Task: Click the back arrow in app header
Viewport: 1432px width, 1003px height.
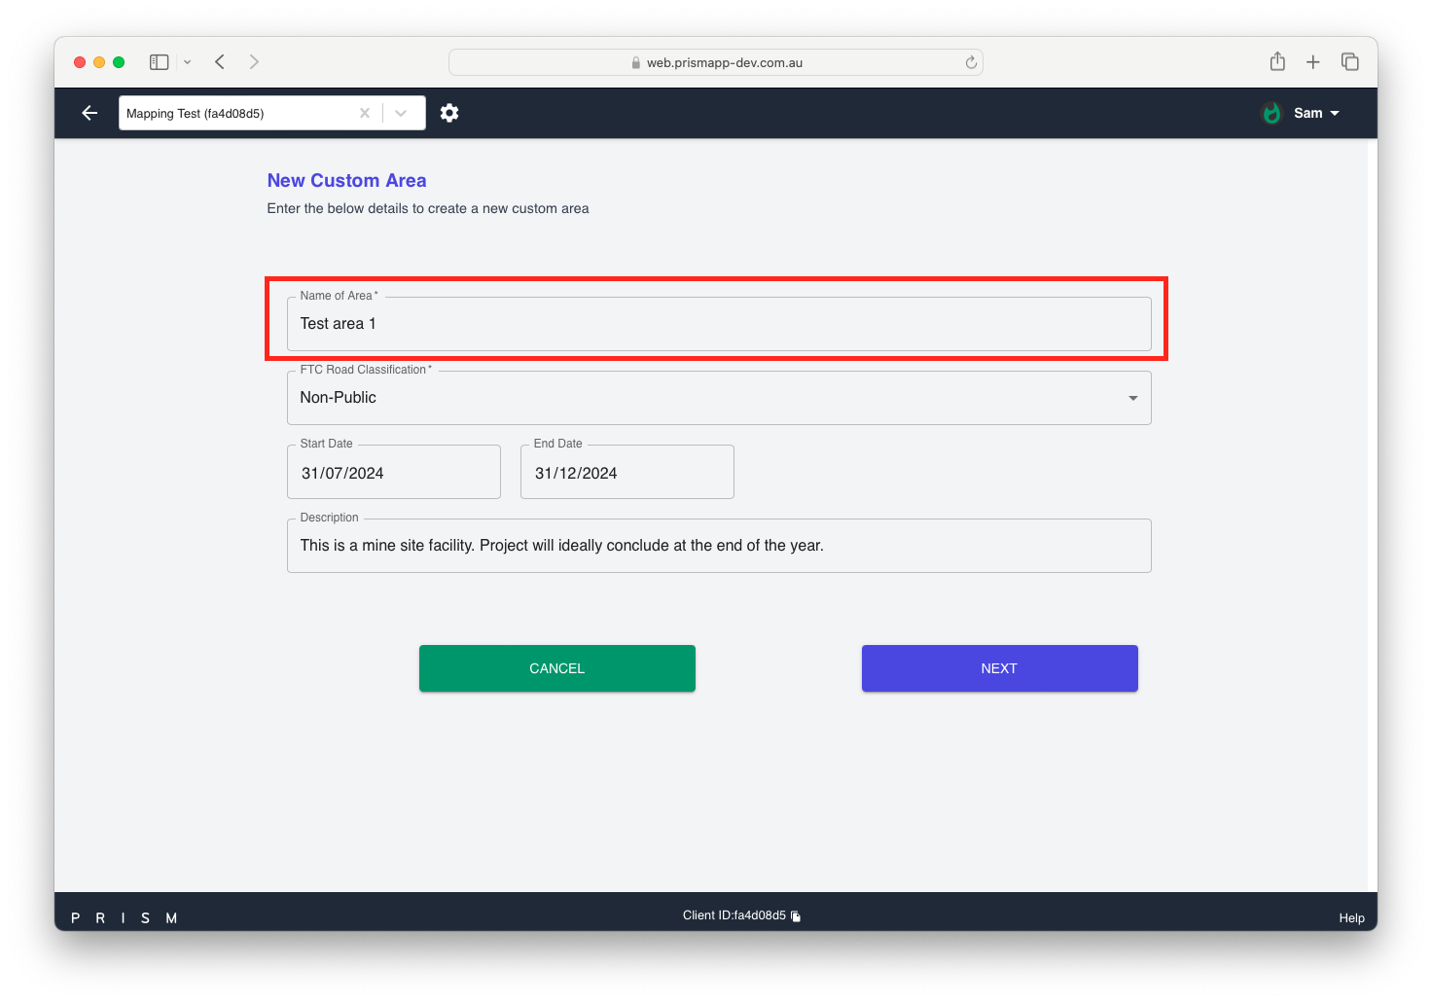Action: (89, 113)
